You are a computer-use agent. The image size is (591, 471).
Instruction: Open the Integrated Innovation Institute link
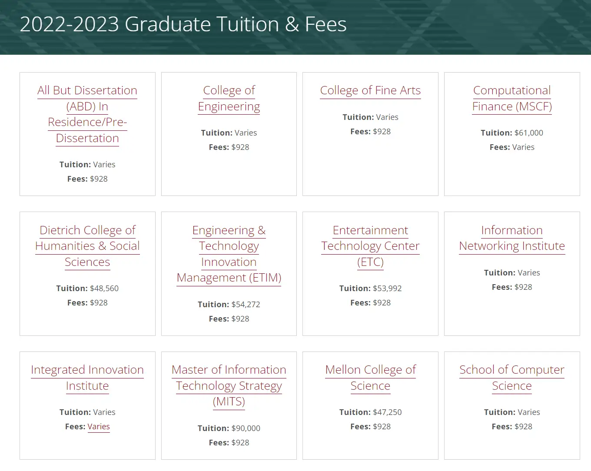click(x=87, y=370)
